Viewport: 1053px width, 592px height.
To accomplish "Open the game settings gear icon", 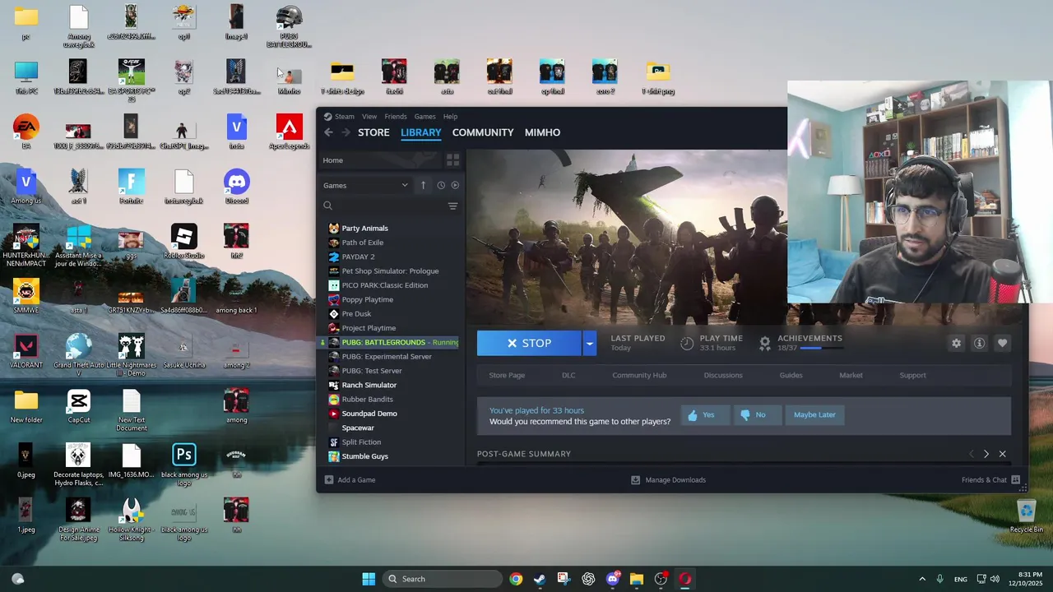I will pyautogui.click(x=956, y=344).
